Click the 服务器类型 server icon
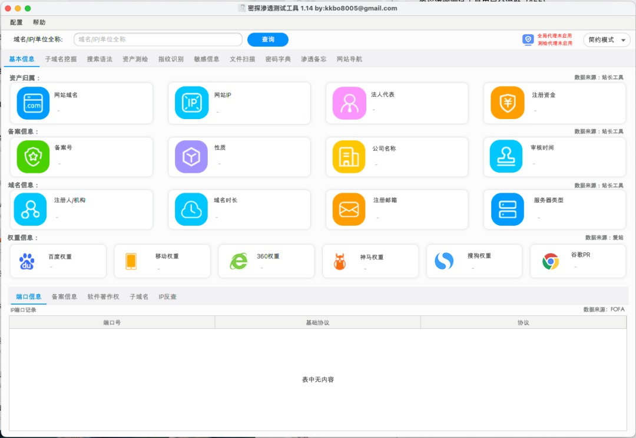The width and height of the screenshot is (636, 438). click(508, 209)
